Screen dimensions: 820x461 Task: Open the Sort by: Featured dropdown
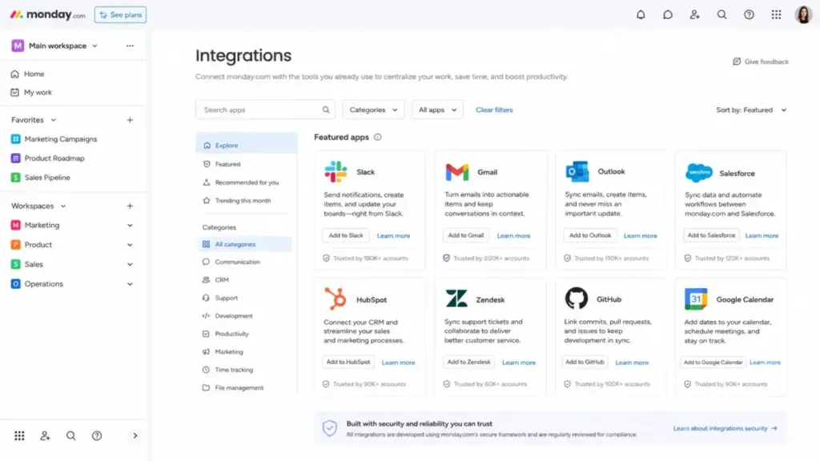tap(751, 110)
